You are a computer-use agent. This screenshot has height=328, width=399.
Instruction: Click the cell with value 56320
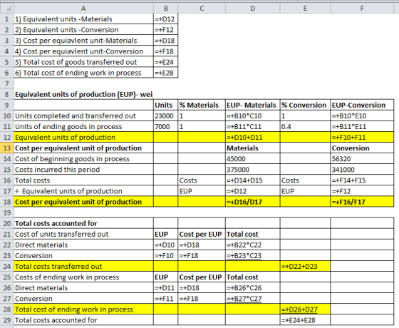362,158
